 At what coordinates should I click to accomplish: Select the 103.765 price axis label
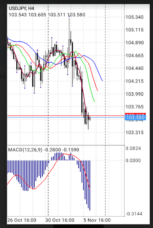click(x=135, y=107)
